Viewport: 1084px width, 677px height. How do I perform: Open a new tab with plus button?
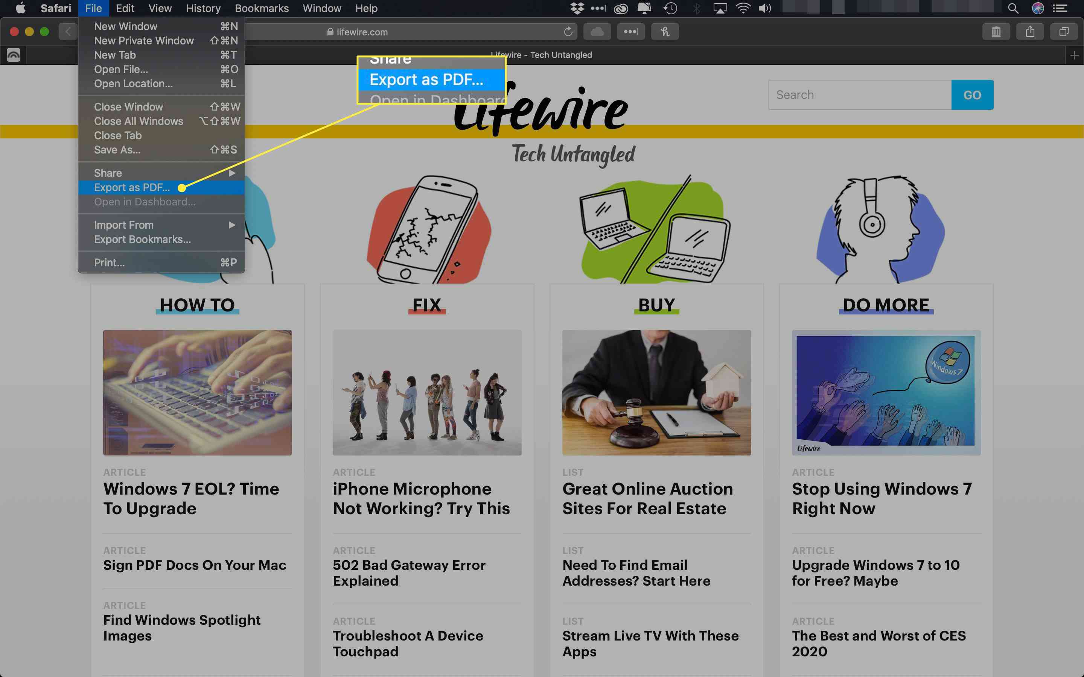[x=1074, y=55]
